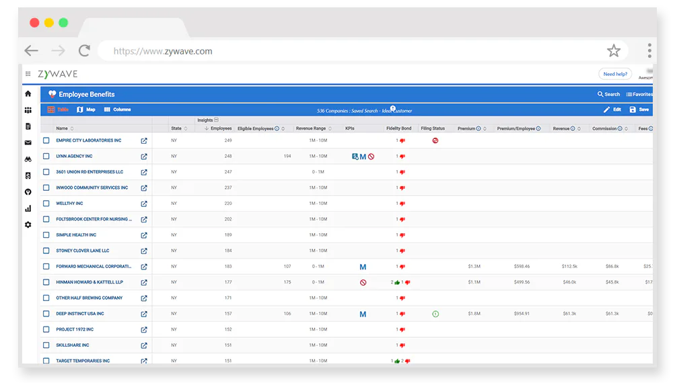Collapse the Insights column group
The width and height of the screenshot is (673, 383).
(216, 120)
